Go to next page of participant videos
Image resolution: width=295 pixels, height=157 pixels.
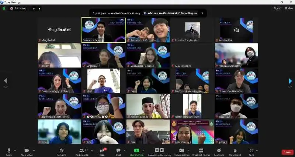coord(290,81)
